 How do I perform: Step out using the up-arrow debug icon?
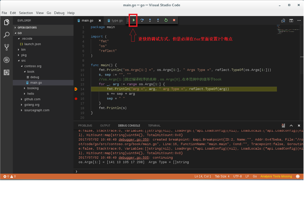158,20
